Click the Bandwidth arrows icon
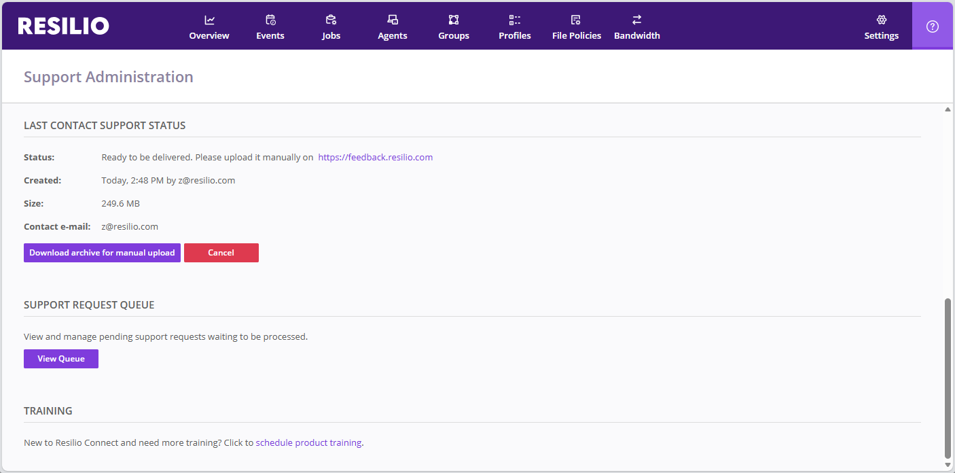Screen dimensions: 955x473 (637, 20)
